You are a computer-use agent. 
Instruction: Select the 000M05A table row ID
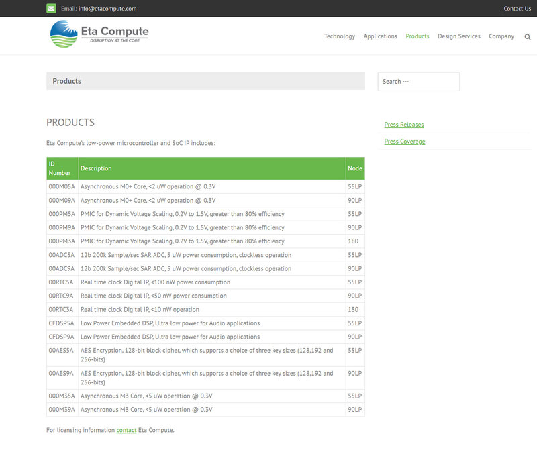61,186
